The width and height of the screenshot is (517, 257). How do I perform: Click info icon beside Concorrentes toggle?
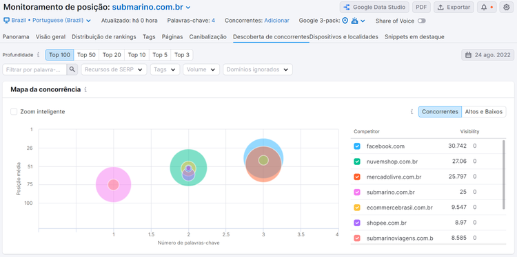pos(412,112)
